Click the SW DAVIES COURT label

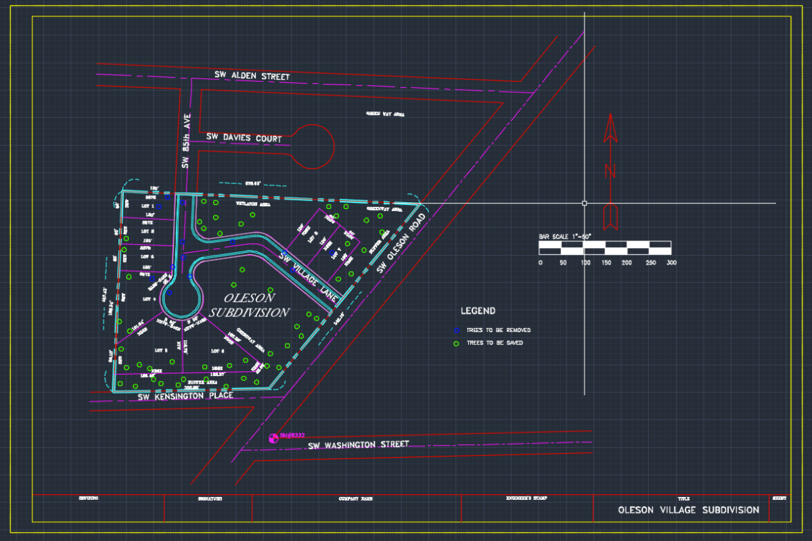244,137
